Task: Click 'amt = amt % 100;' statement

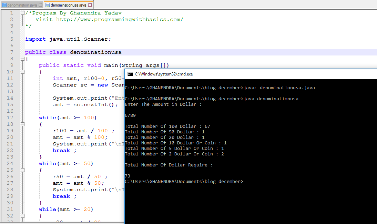Action: coord(80,137)
